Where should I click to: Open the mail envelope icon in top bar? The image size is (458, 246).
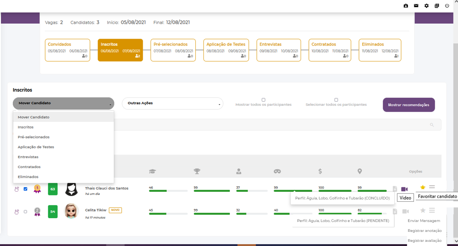pos(416,6)
